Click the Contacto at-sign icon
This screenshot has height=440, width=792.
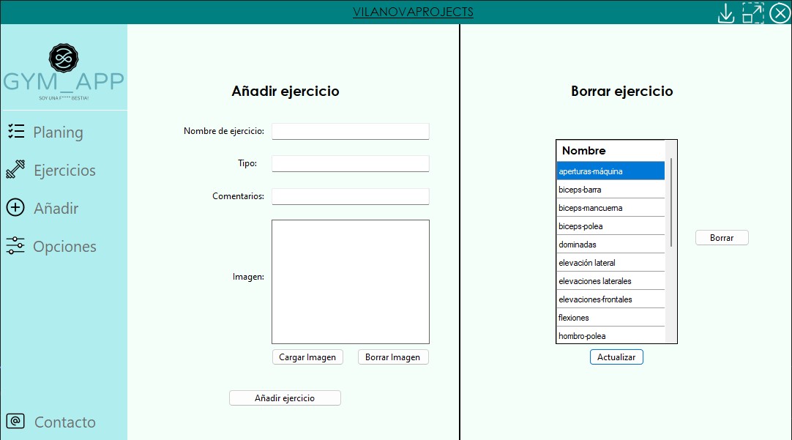tap(15, 421)
